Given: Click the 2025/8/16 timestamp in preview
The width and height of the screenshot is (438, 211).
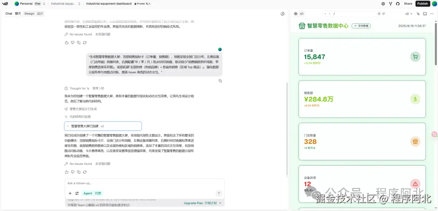Looking at the screenshot, I should click(412, 26).
